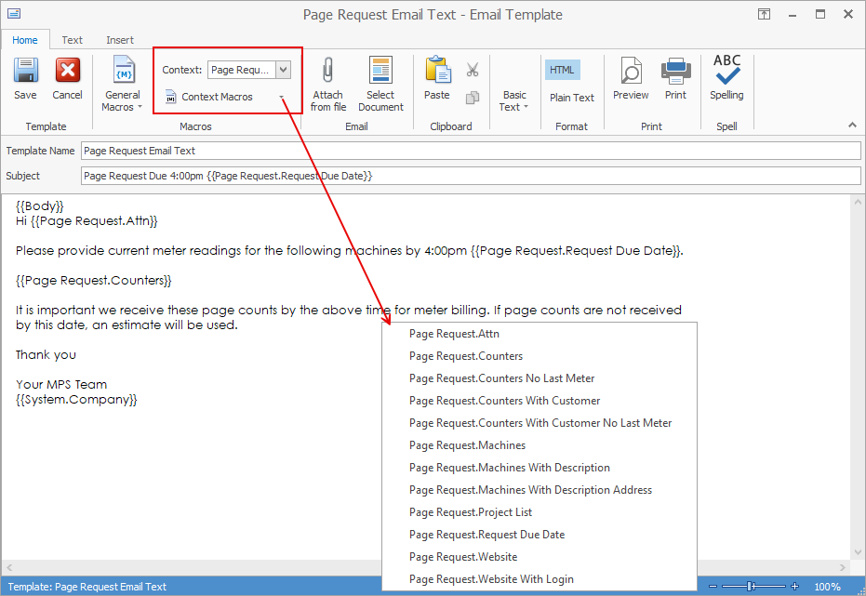Choose Page Request.Counters With Customer No Last Meter
This screenshot has height=596, width=866.
540,423
